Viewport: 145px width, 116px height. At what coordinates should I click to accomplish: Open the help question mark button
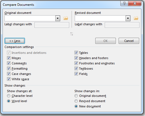coord(124,4)
